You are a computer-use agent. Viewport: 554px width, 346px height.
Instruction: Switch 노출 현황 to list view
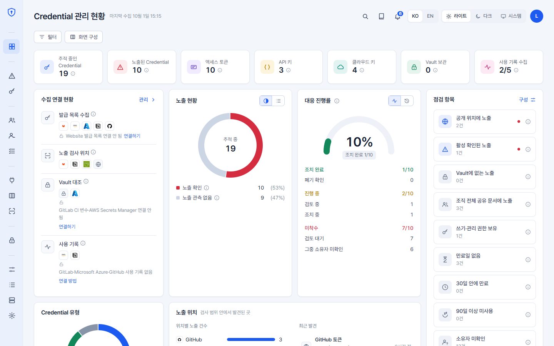278,101
